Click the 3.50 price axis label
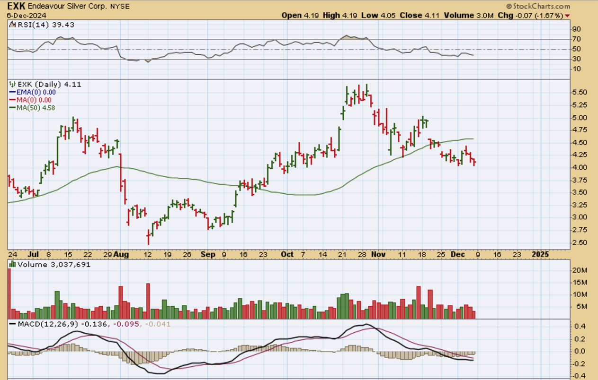 point(580,192)
